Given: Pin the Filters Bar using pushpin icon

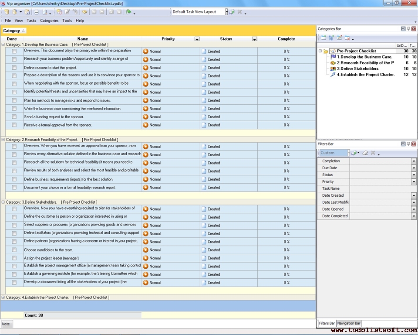Looking at the screenshot, I should coord(408,144).
